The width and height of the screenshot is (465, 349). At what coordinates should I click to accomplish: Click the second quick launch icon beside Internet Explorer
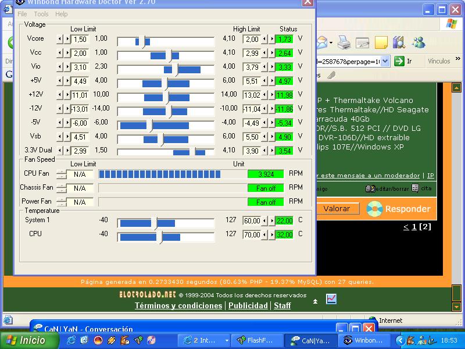coord(84,340)
